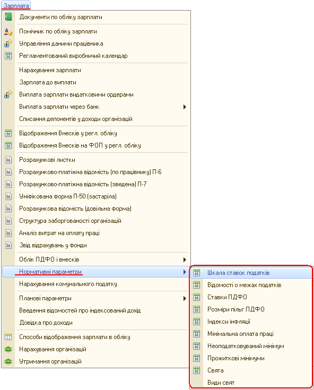Click green icon beside Нарахування організацій
The image size is (314, 390).
coord(8,349)
